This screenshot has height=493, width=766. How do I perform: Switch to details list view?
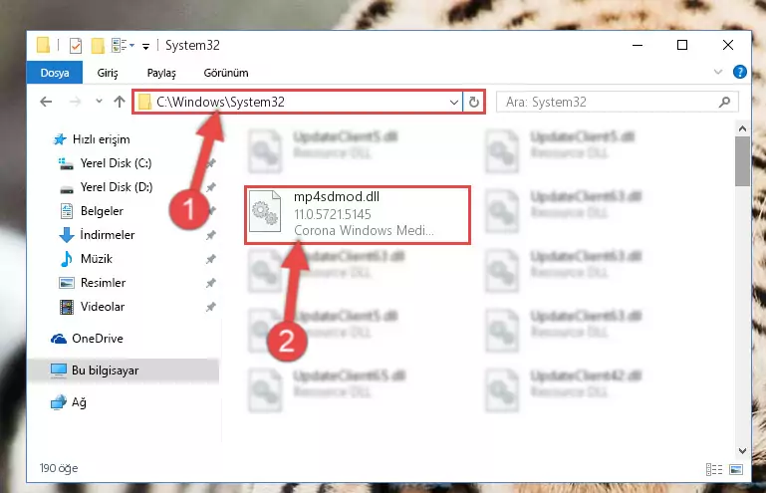tap(714, 469)
